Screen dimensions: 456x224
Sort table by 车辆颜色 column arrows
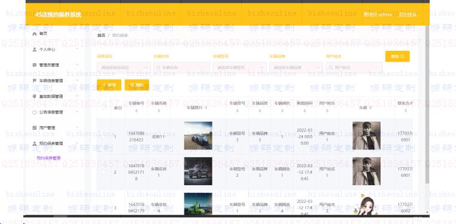[282, 111]
